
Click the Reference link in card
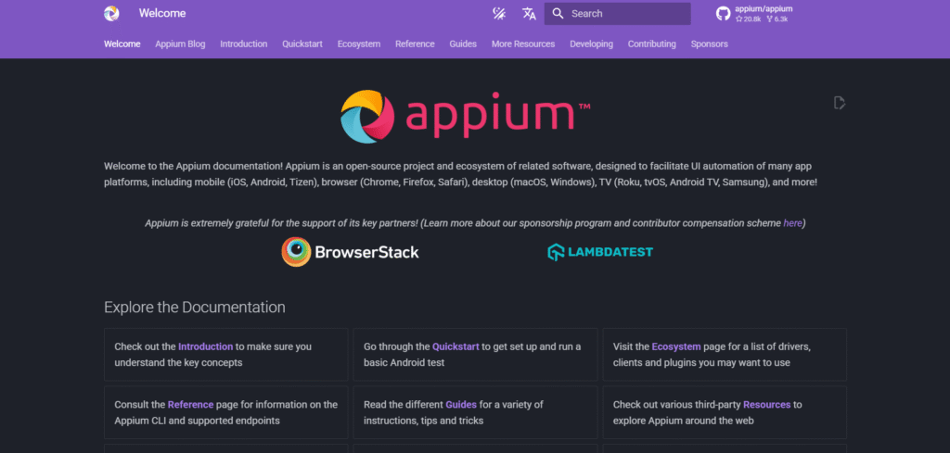191,405
